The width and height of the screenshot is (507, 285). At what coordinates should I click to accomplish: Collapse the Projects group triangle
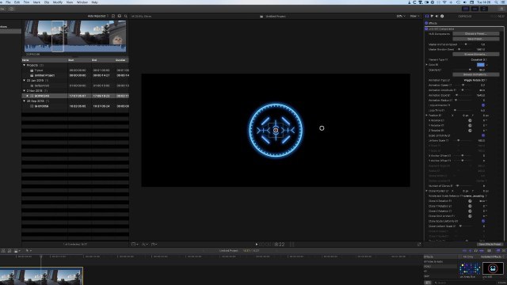click(x=24, y=65)
